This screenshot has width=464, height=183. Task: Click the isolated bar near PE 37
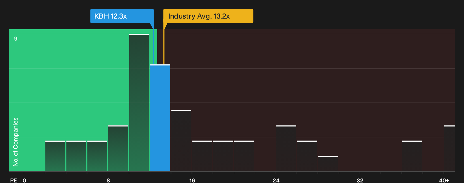coord(412,156)
